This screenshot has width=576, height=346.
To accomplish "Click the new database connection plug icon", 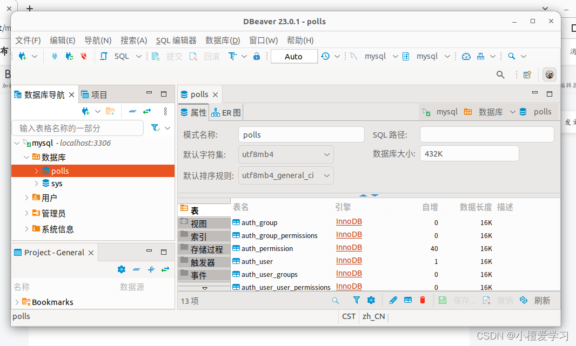I will point(23,56).
